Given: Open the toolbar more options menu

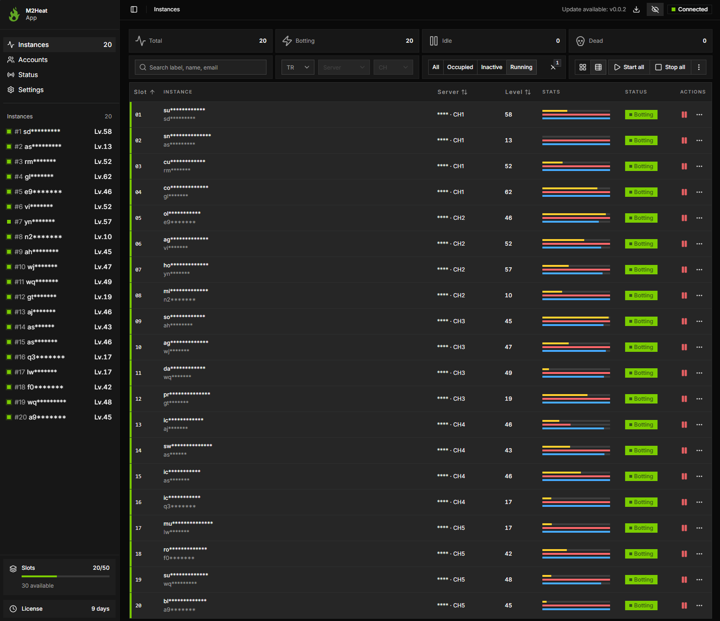Looking at the screenshot, I should (699, 67).
